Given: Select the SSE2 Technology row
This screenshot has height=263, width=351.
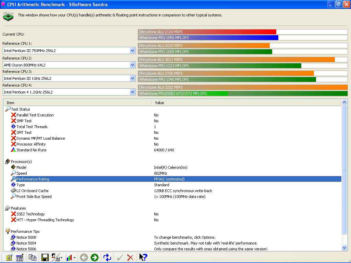Looking at the screenshot, I should point(31,214).
